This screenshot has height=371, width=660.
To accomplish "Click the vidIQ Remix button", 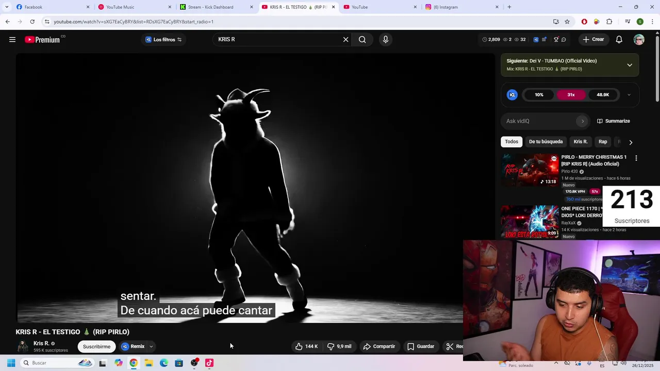I will 133,347.
